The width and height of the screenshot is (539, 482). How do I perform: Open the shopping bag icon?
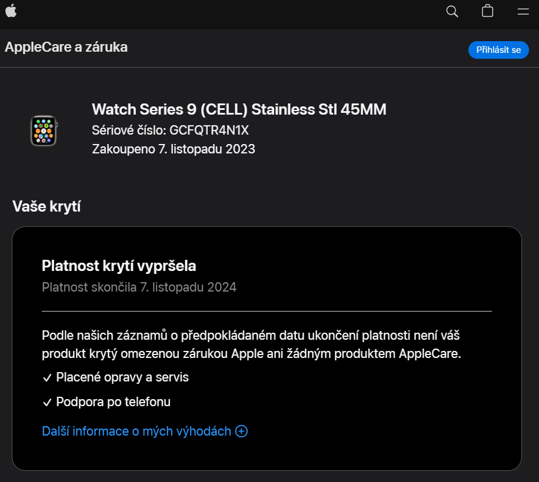(487, 11)
